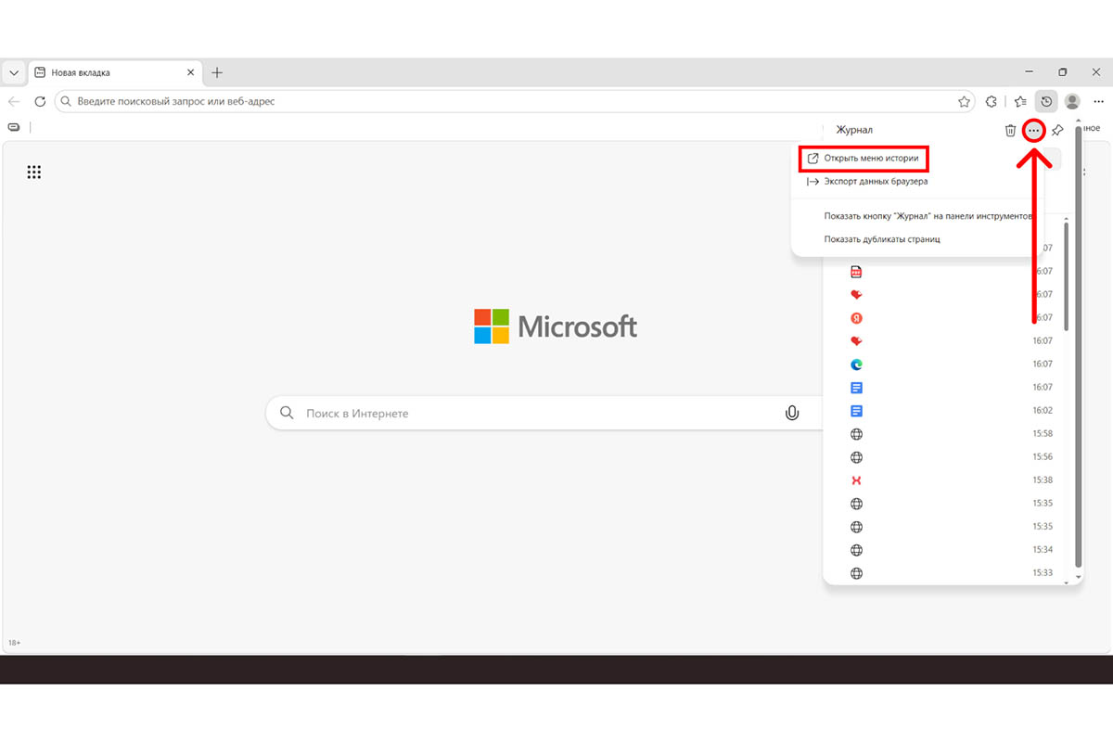Open a new tab with plus button
The height and width of the screenshot is (742, 1113).
pyautogui.click(x=217, y=72)
